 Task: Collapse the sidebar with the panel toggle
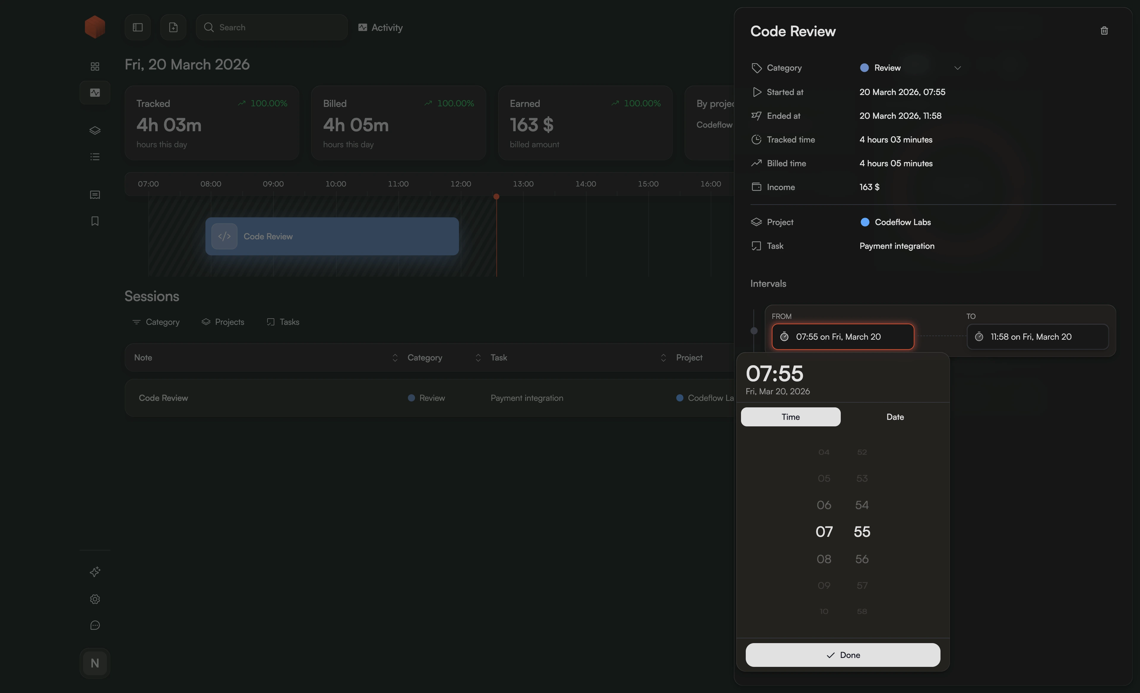coord(137,27)
